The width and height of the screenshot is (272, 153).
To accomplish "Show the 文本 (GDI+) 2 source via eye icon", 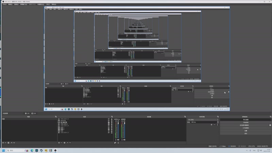I will (x=108, y=119).
